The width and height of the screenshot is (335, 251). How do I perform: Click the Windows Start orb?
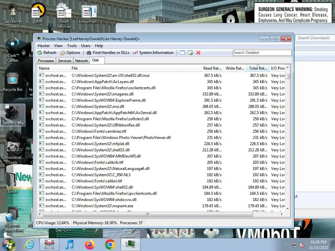click(9, 244)
